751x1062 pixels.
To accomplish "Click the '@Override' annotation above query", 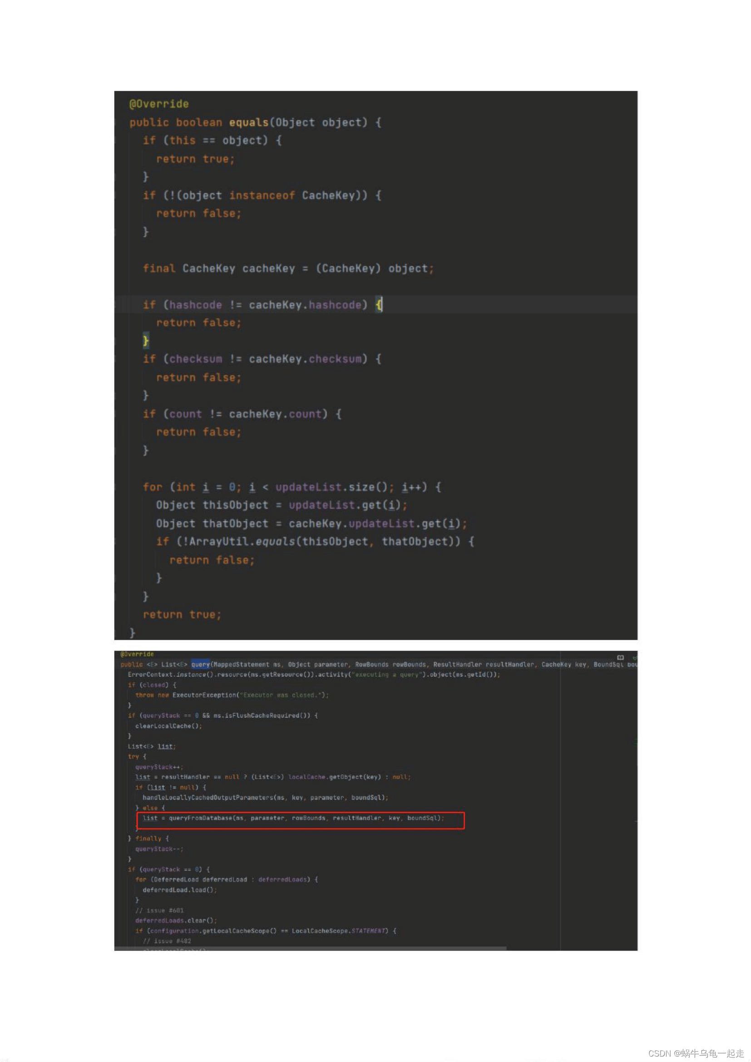I will [x=137, y=654].
